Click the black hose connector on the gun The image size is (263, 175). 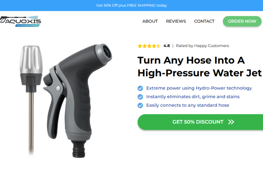79,149
